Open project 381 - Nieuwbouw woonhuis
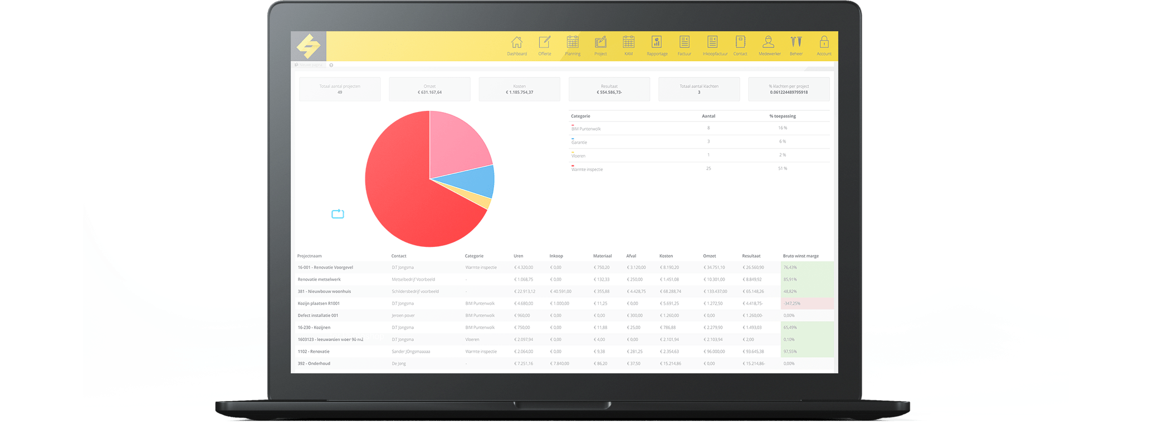 pyautogui.click(x=324, y=291)
